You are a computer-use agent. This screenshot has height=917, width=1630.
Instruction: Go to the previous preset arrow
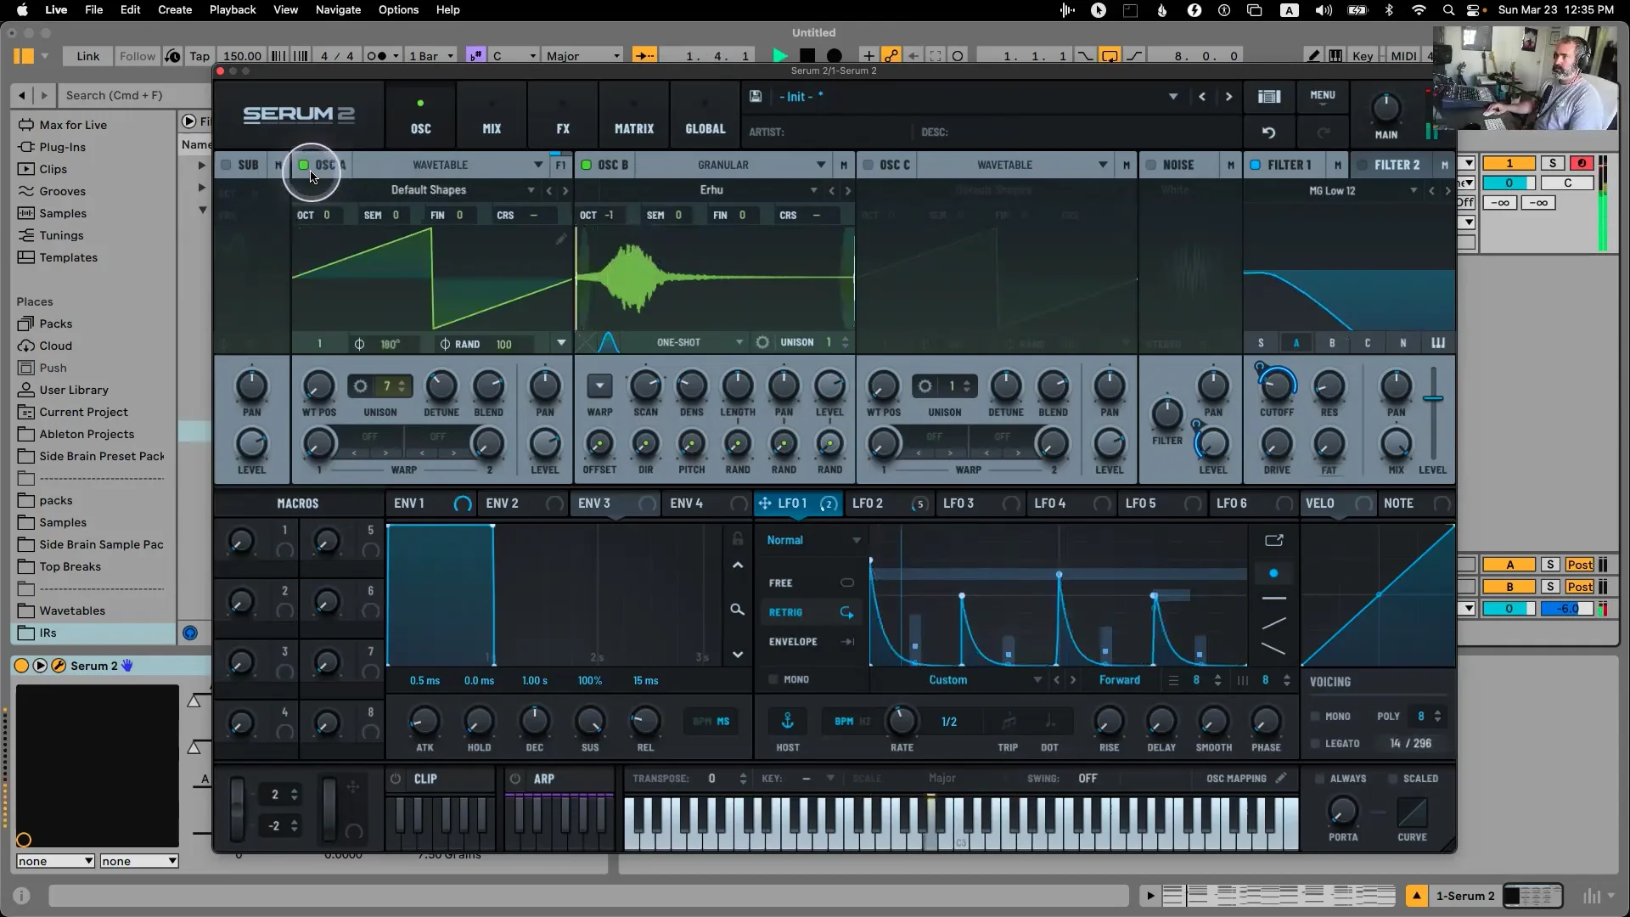click(x=1202, y=97)
